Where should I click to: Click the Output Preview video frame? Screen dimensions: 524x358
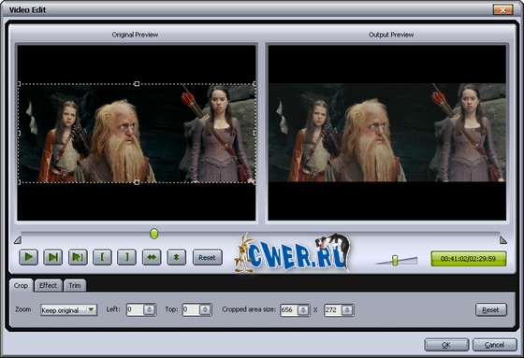click(387, 133)
